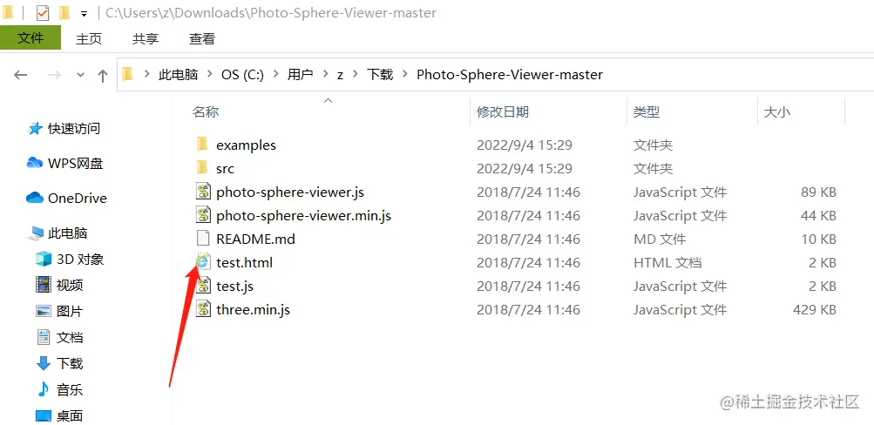This screenshot has height=425, width=874.
Task: Expand chevron after OS (C:) breadcrumb
Action: [x=276, y=75]
